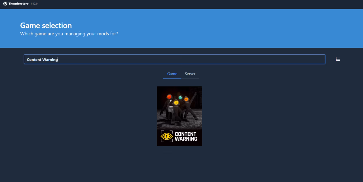Click the 'Game selection' heading text
Viewport: 363px width, 182px height.
[46, 25]
